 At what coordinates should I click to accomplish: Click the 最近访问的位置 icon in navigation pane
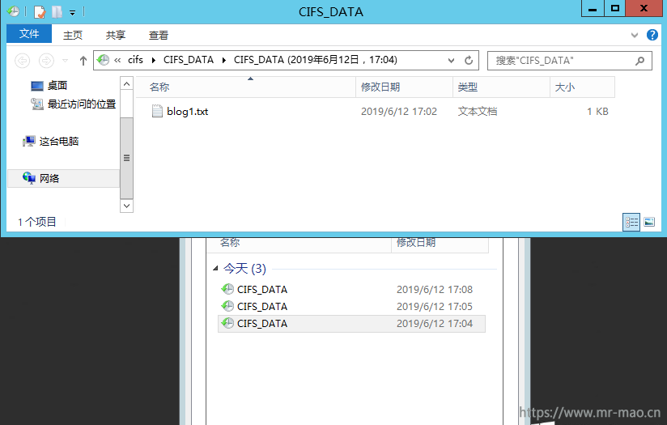click(x=37, y=104)
